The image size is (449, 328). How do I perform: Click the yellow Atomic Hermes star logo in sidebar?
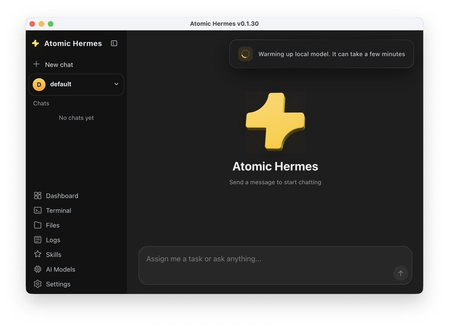[x=36, y=43]
